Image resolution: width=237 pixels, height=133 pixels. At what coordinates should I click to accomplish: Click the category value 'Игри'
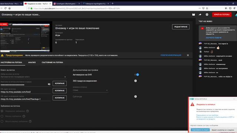[58, 35]
